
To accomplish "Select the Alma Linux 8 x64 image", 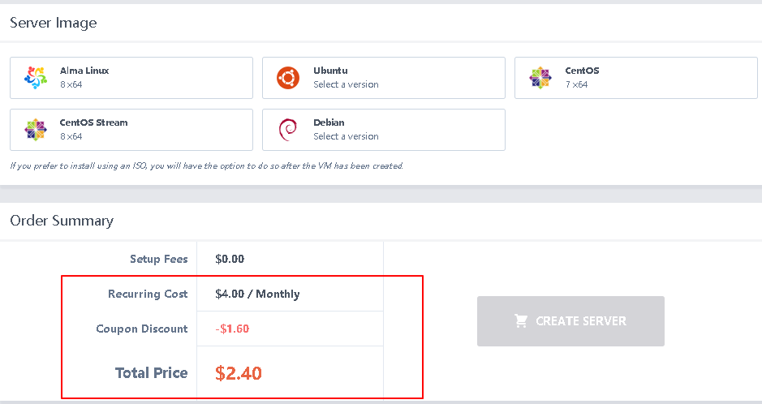I will click(131, 78).
